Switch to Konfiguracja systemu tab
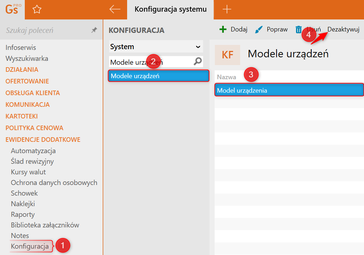Image resolution: width=364 pixels, height=255 pixels. [x=170, y=10]
